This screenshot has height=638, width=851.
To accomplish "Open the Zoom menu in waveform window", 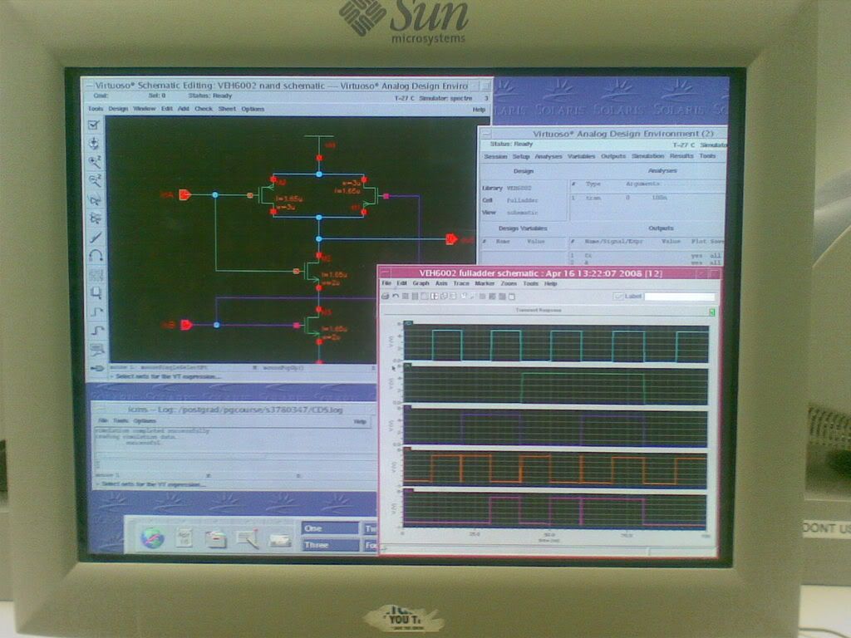I will (x=509, y=283).
